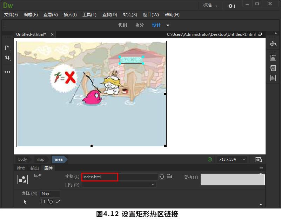
Task: Click the 替换(T) alt text field
Action: click(233, 179)
